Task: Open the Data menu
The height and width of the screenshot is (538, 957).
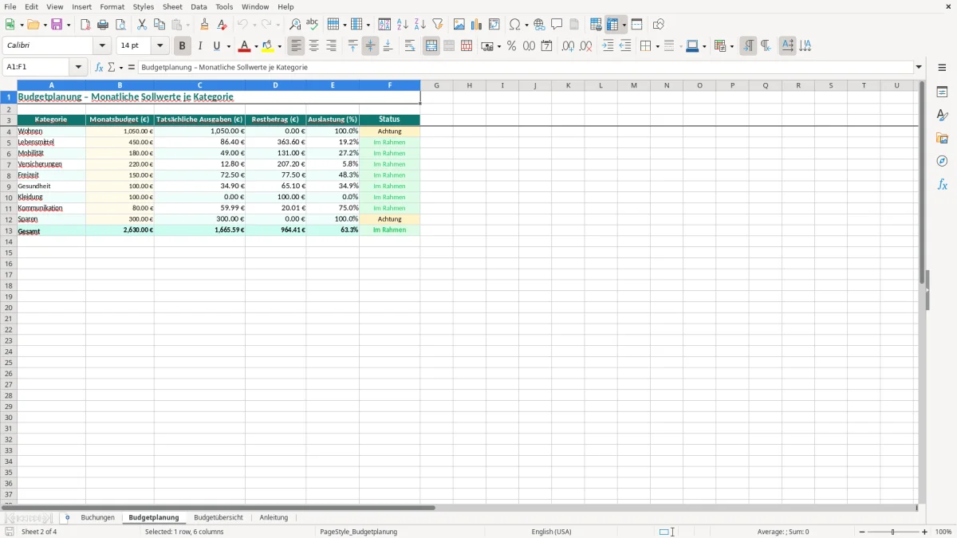Action: [x=199, y=6]
